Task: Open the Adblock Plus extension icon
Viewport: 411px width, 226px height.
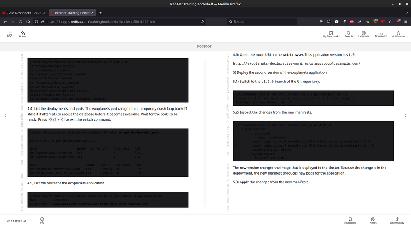Action: 352,22
